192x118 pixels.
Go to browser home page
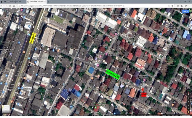pyautogui.click(x=14, y=6)
